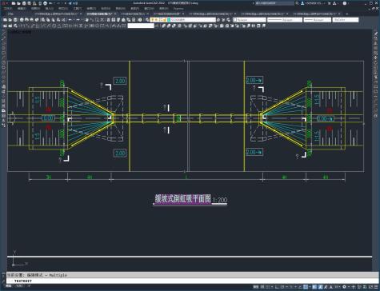The width and height of the screenshot is (380, 291).
Task: Click Match Properties in the Standard toolbar
Action: (58, 20)
